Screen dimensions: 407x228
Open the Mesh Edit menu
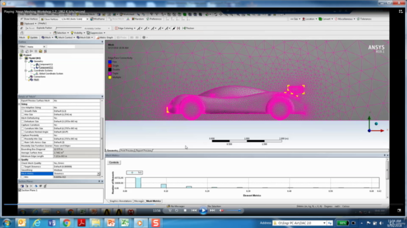[85, 37]
